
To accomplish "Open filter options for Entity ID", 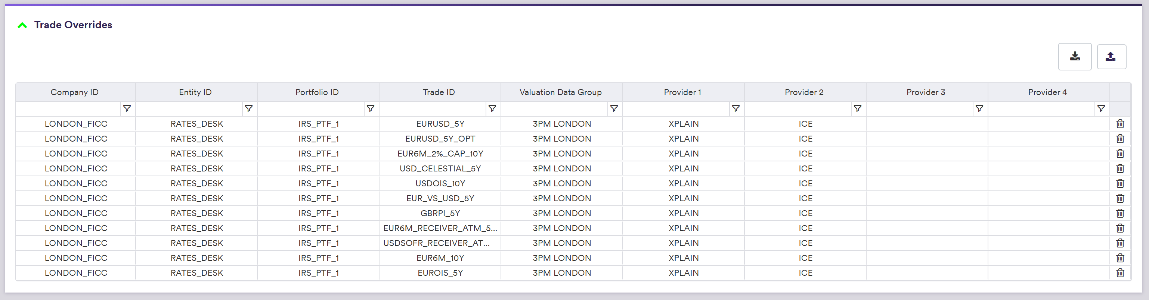I will click(x=248, y=108).
